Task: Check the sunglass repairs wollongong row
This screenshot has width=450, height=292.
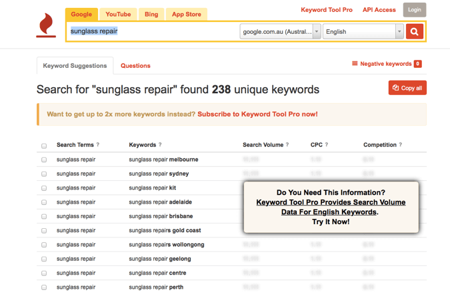Action: 44,245
